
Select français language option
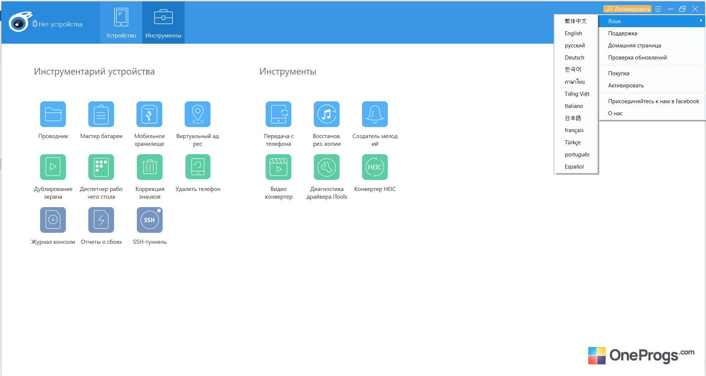coord(576,130)
